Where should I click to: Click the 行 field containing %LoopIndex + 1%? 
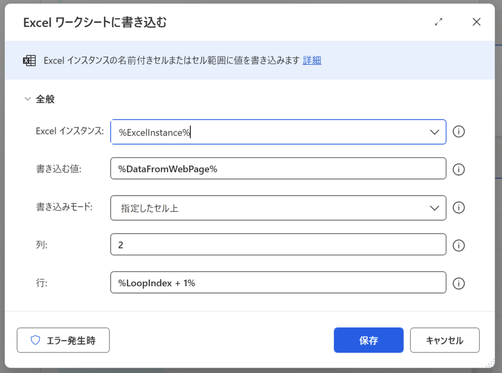(278, 283)
